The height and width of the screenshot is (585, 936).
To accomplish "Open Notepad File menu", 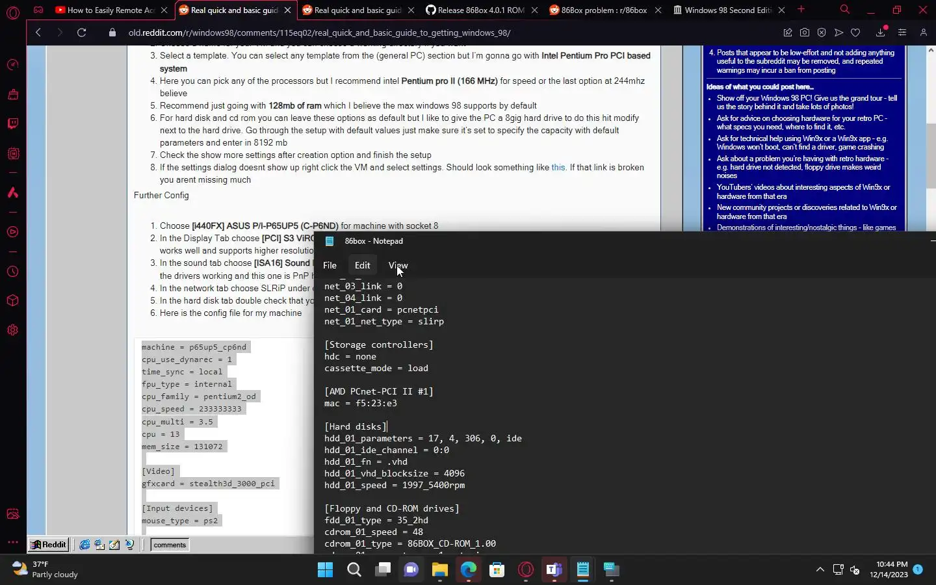I will 330,265.
